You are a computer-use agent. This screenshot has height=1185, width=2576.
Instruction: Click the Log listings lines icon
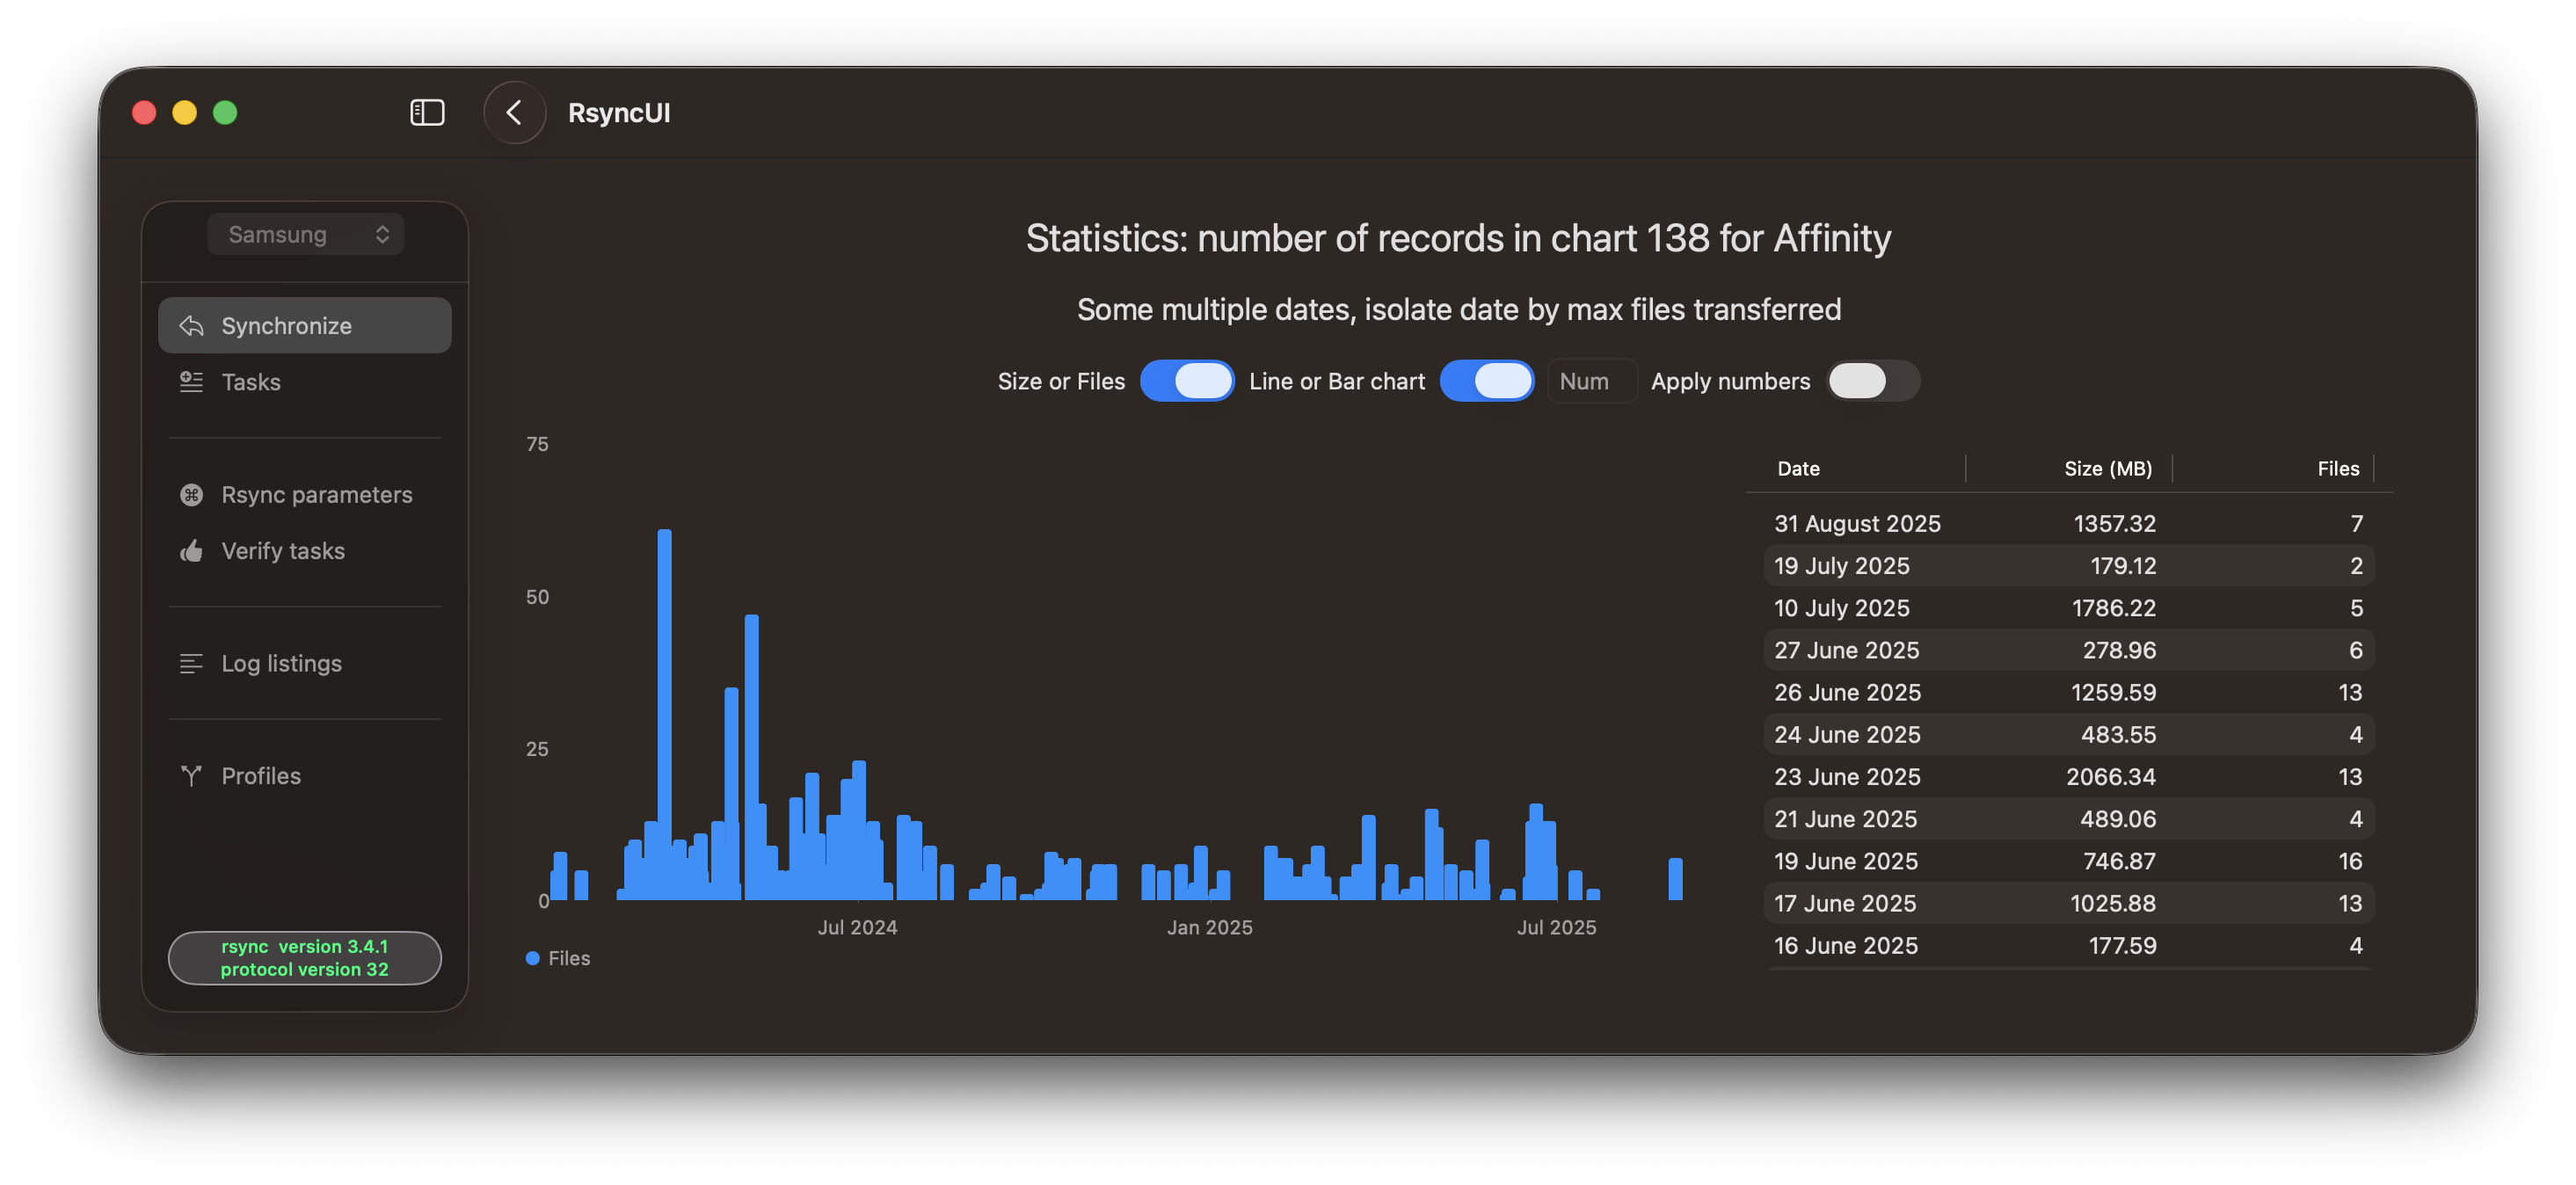(191, 664)
